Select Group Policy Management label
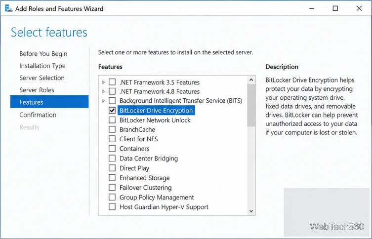 (x=157, y=198)
